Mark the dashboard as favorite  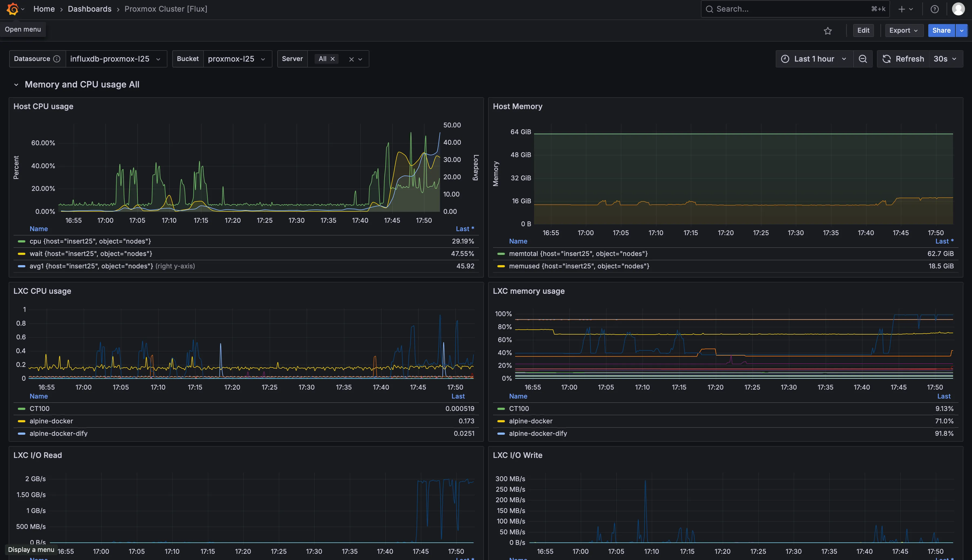tap(828, 31)
